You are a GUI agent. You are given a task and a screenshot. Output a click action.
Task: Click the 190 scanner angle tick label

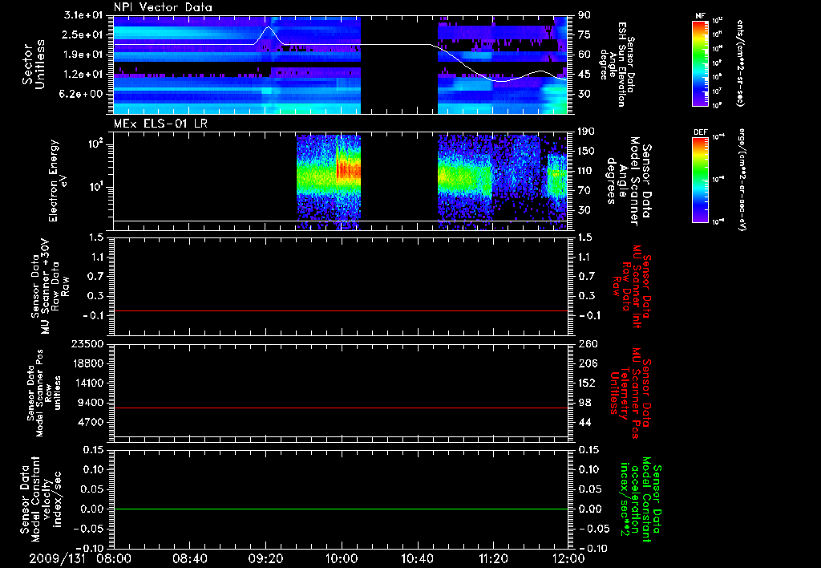[586, 131]
